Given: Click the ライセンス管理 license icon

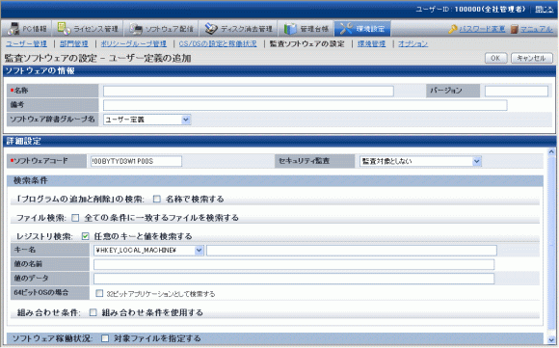Looking at the screenshot, I should 64,29.
